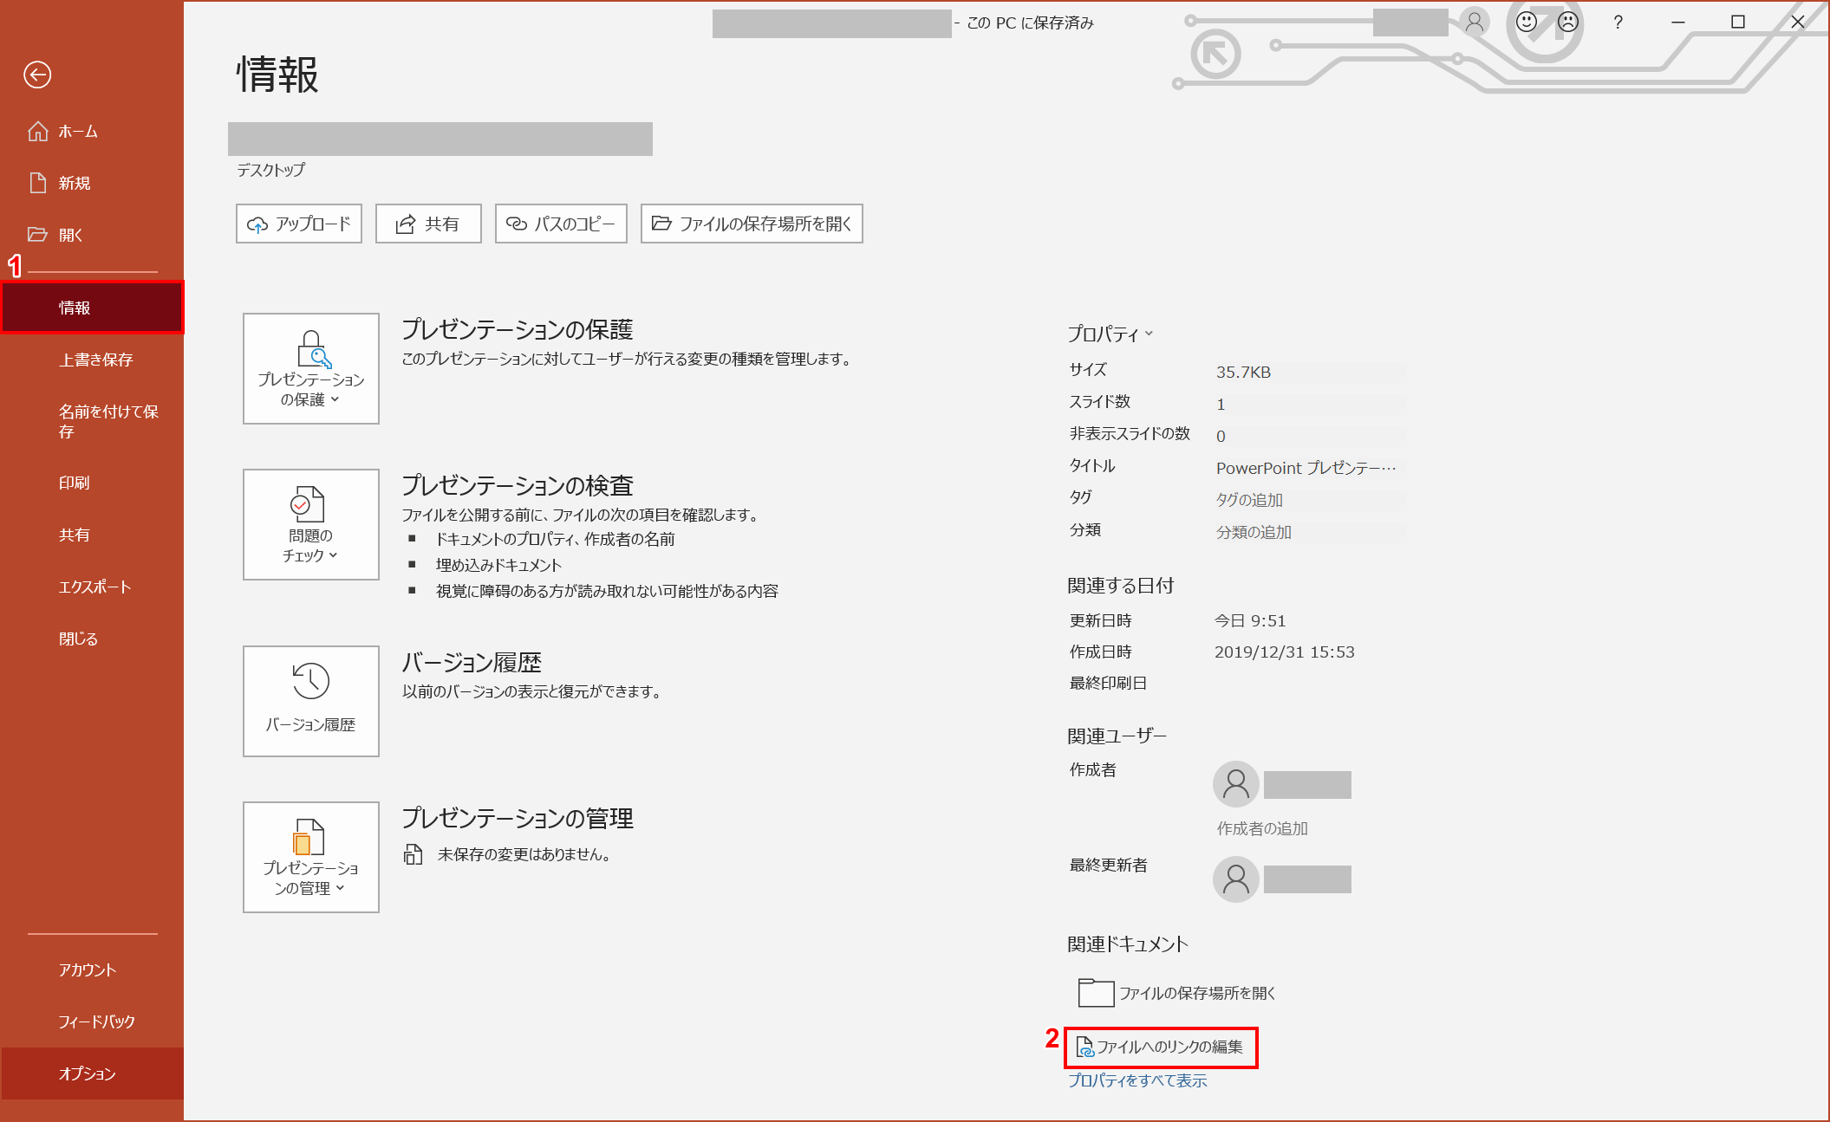Click the New (新規) document icon
This screenshot has height=1122, width=1830.
coord(38,183)
